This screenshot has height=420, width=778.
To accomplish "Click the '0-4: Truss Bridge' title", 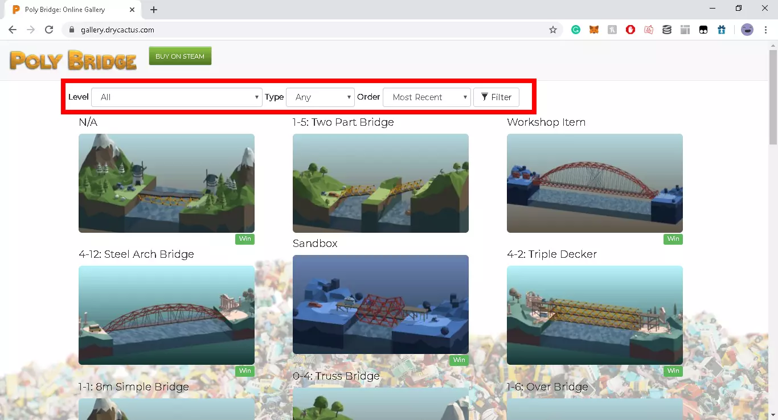I will 336,376.
